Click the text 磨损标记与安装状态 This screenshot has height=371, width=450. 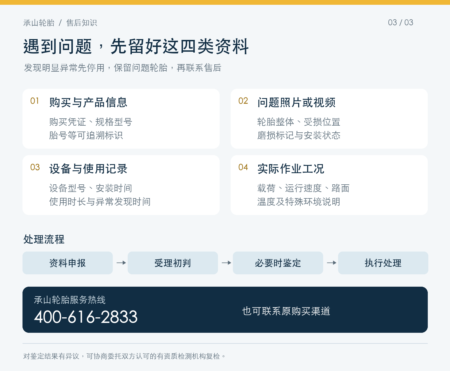click(299, 135)
